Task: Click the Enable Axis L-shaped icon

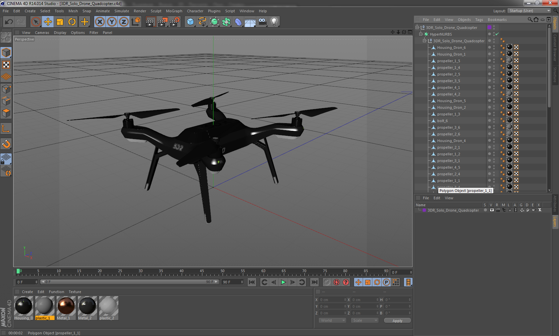Action: coord(6,129)
